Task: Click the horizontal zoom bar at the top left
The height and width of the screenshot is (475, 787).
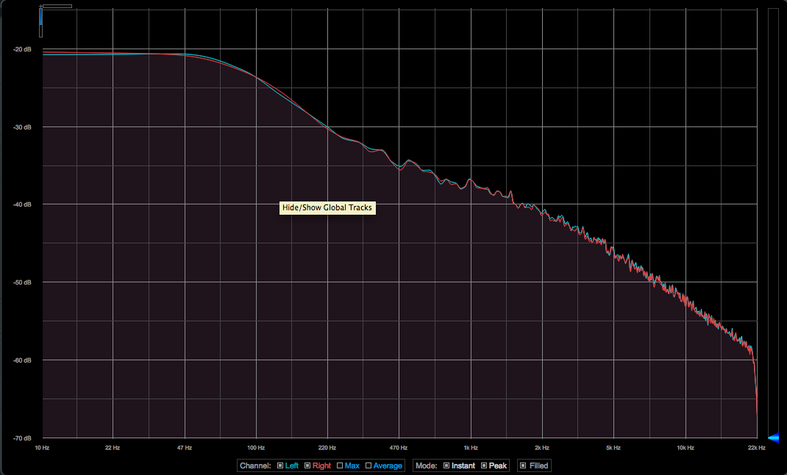Action: (57, 6)
